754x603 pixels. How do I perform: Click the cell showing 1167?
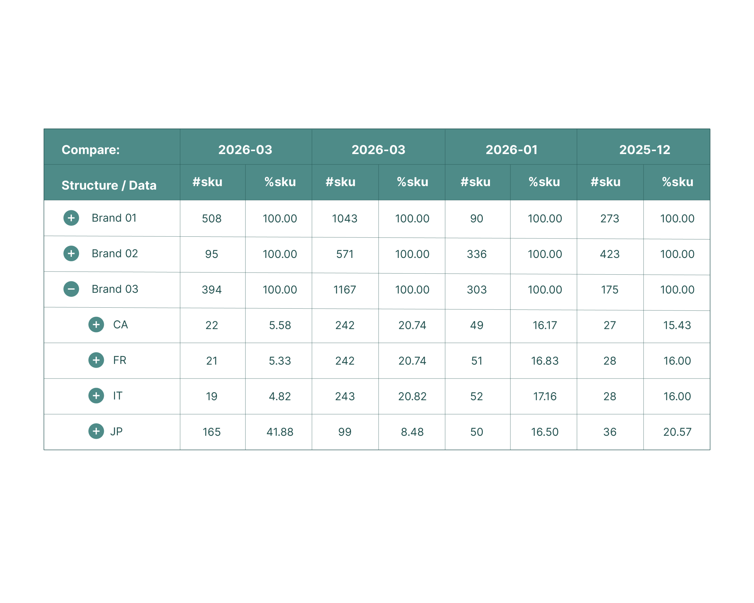coord(345,290)
